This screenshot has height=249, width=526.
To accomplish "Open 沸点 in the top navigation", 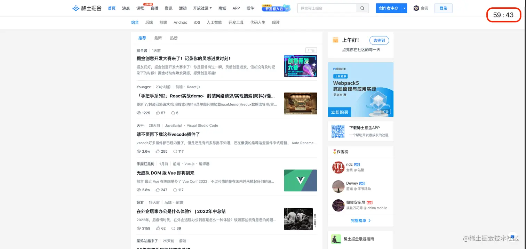I will pyautogui.click(x=126, y=8).
